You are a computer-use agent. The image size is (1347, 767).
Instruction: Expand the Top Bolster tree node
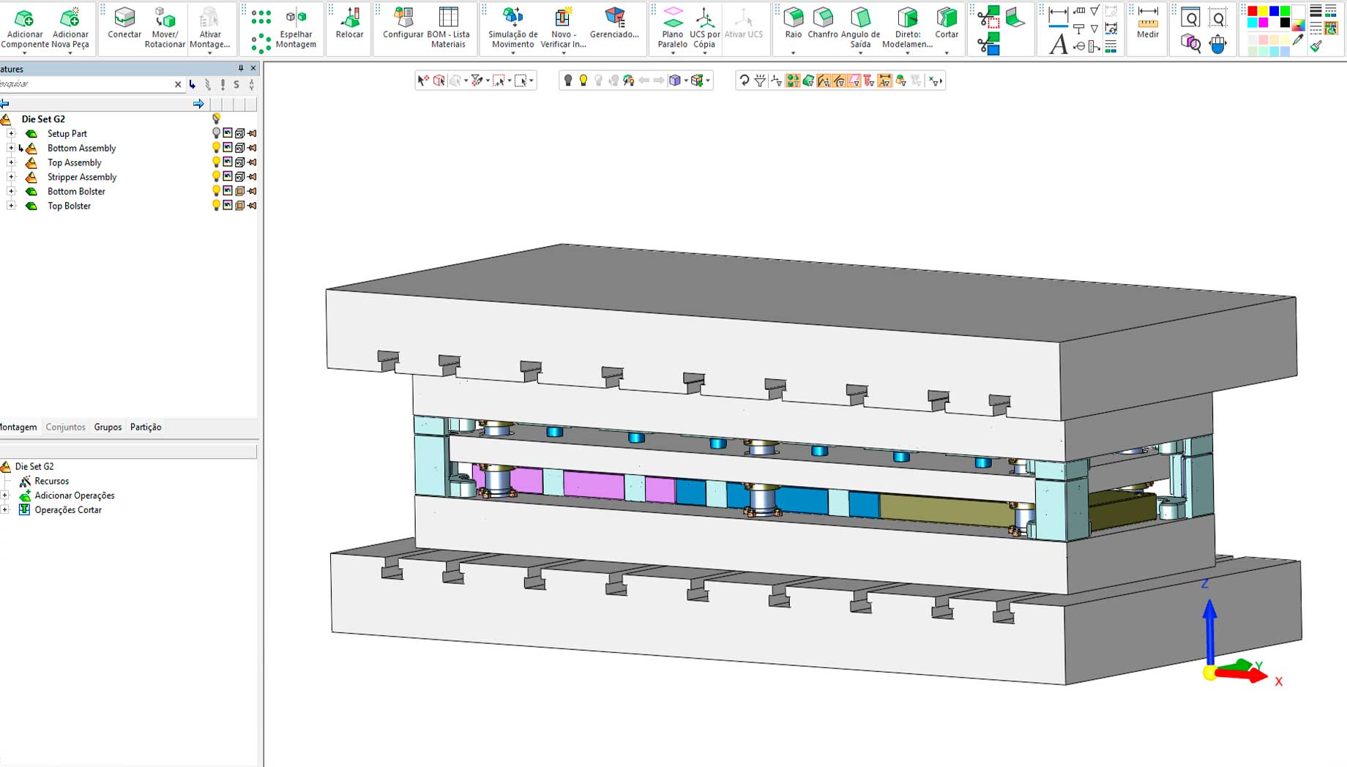tap(11, 206)
